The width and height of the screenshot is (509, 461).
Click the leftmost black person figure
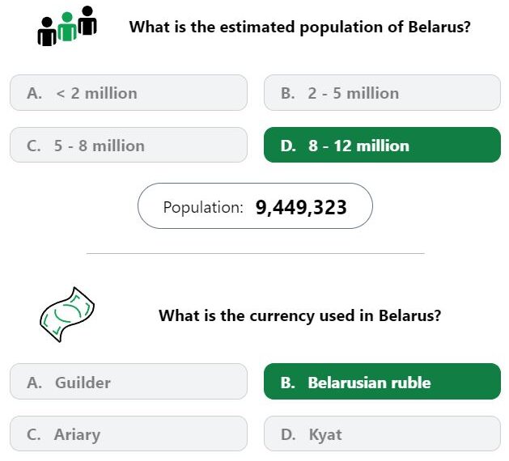click(47, 32)
